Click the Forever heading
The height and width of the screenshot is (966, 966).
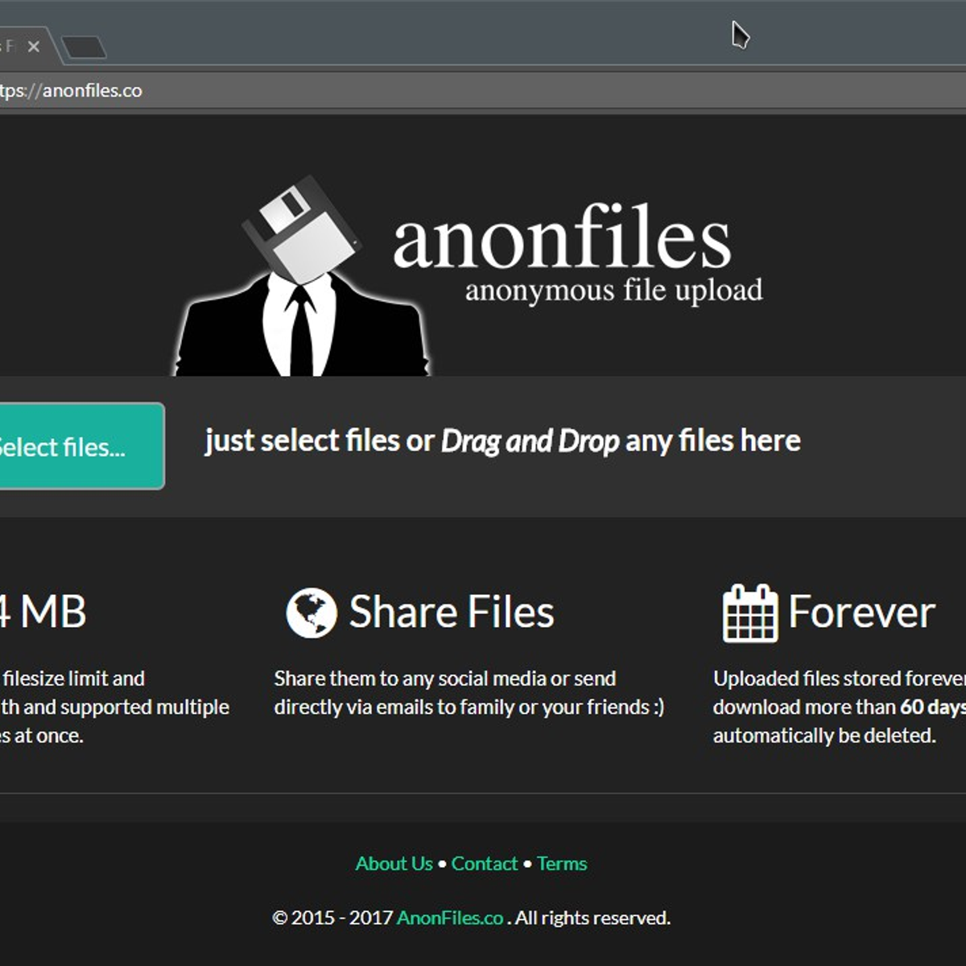pos(861,612)
